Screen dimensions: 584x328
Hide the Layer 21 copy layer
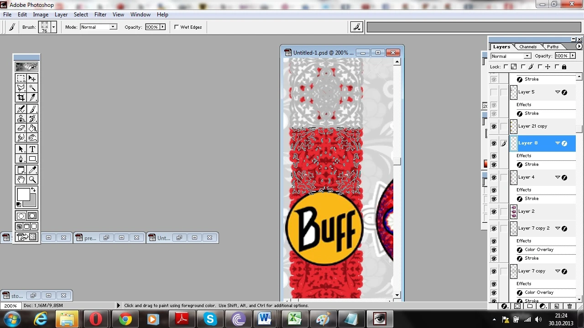(494, 126)
